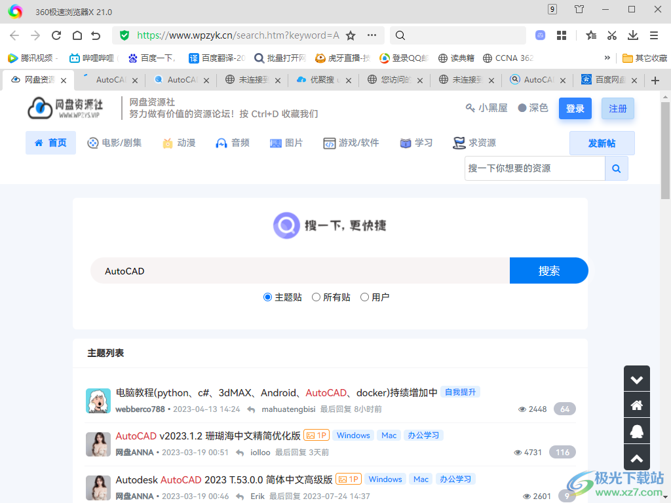Viewport: 671px width, 503px height.
Task: Click the 注册 button
Action: pyautogui.click(x=617, y=109)
